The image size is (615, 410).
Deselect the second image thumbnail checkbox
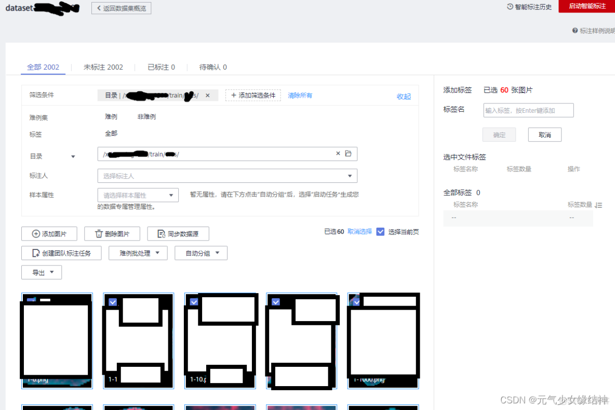[113, 301]
